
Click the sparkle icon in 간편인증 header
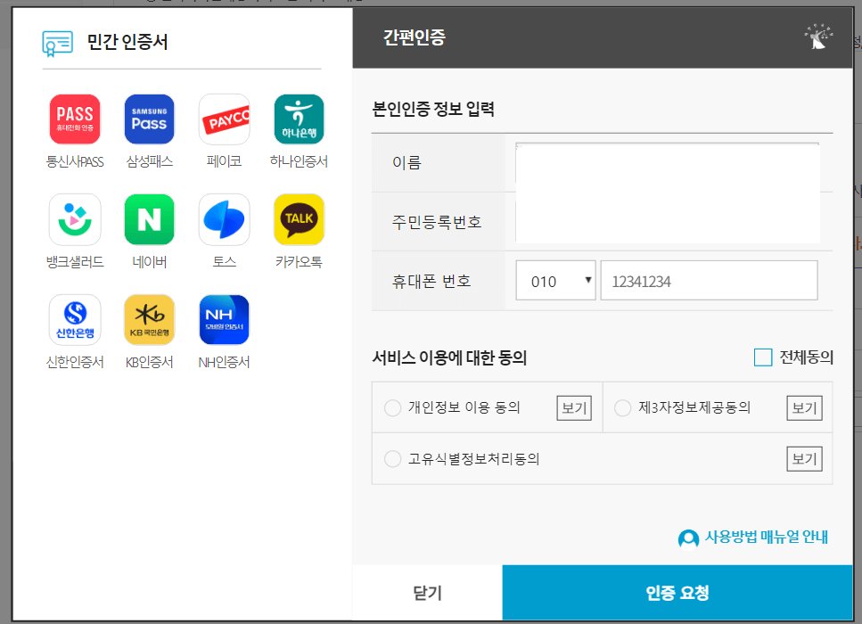818,37
